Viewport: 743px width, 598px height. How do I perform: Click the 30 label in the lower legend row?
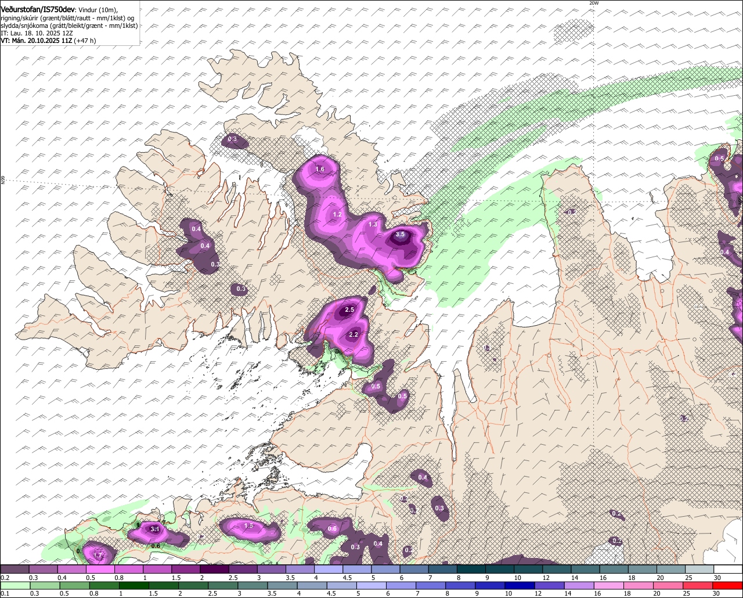pos(716,593)
